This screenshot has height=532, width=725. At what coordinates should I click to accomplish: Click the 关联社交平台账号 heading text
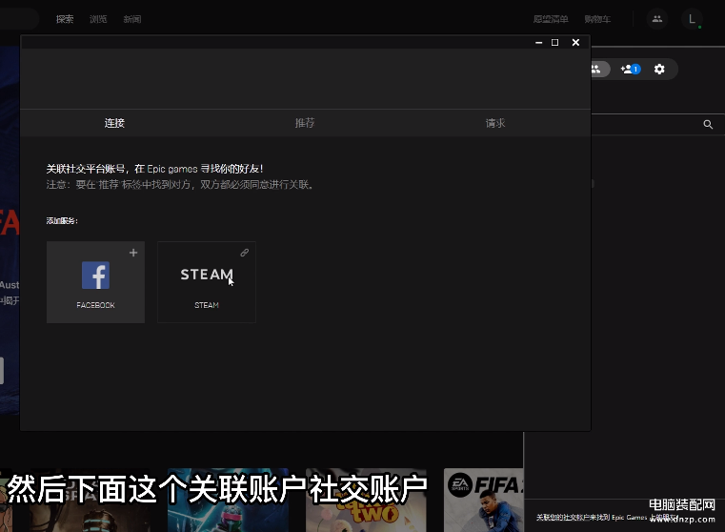pos(155,169)
